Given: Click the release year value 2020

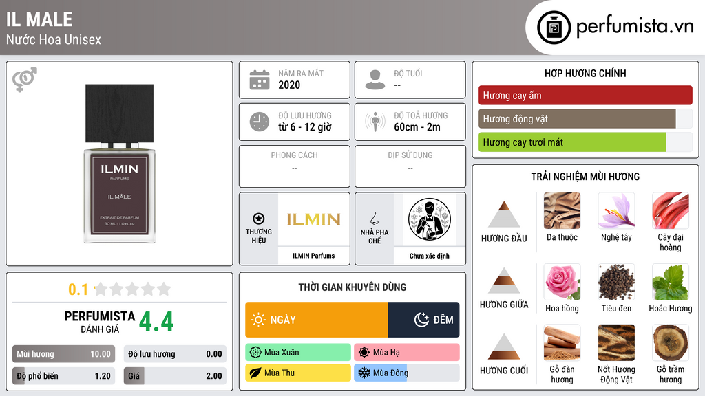Looking at the screenshot, I should [289, 85].
